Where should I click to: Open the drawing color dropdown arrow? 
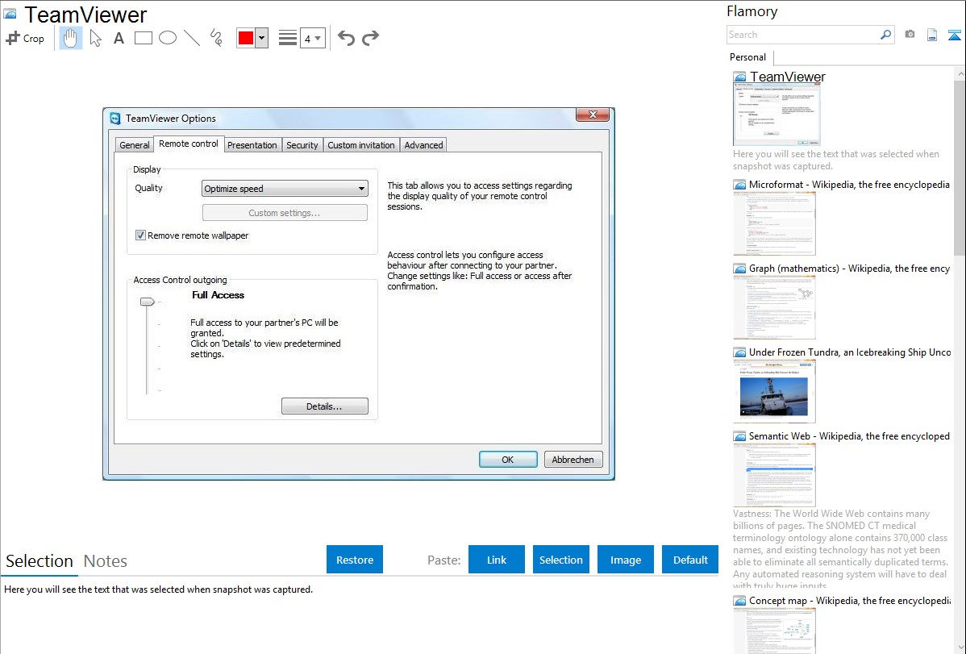tap(262, 38)
